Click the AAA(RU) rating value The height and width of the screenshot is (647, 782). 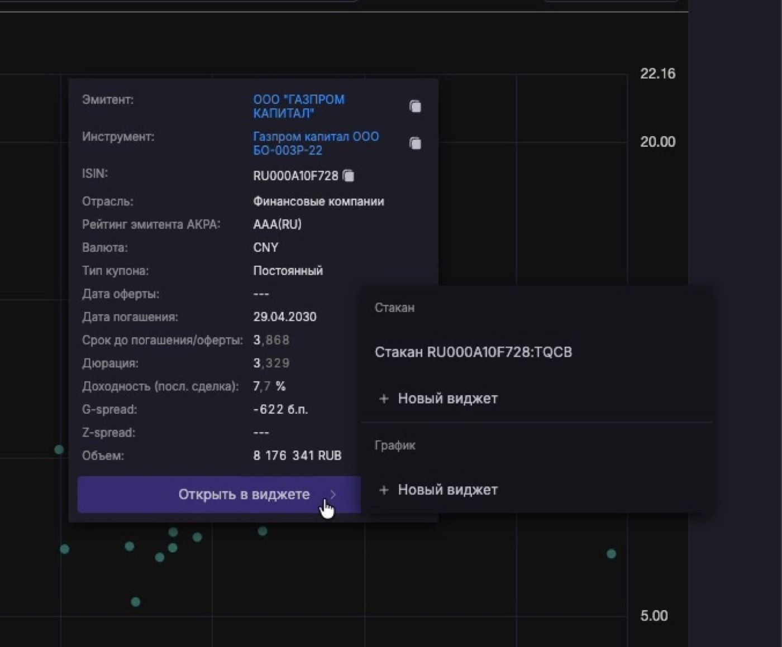[277, 224]
